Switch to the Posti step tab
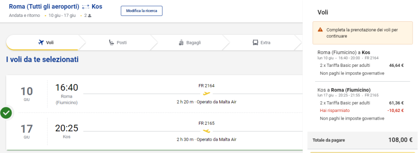 point(118,42)
